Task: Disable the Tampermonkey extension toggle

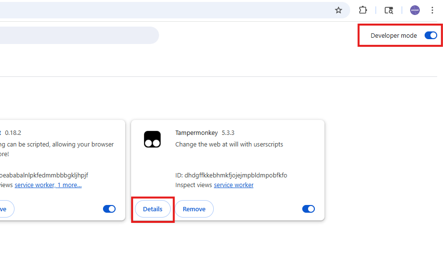Action: (308, 209)
